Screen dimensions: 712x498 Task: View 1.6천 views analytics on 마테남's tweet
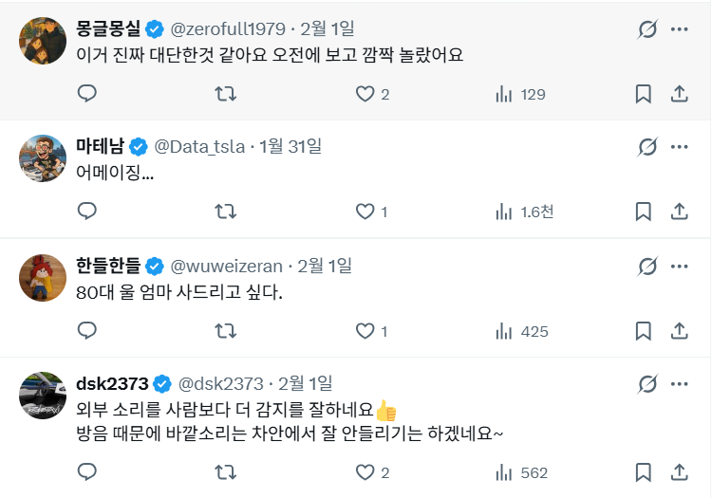[x=524, y=212]
